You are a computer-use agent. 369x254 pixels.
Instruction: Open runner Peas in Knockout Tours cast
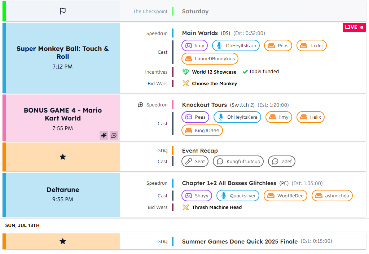click(x=196, y=117)
